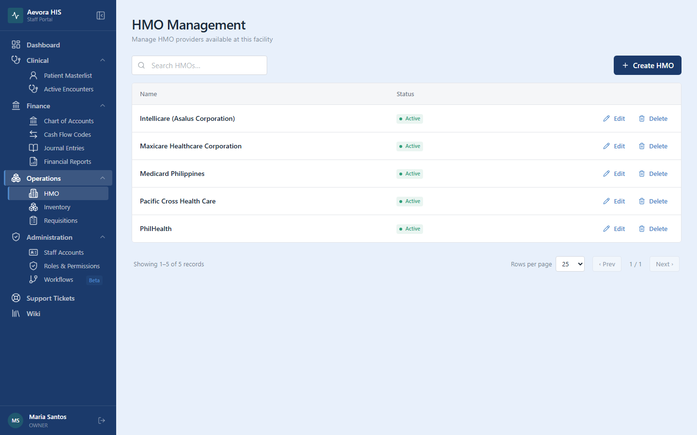This screenshot has width=697, height=435.
Task: Click the Journal Entries book icon
Action: pyautogui.click(x=33, y=148)
